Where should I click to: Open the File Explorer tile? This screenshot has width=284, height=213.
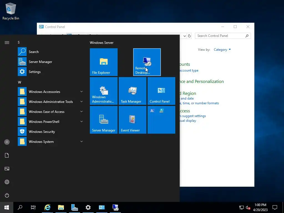(x=104, y=62)
